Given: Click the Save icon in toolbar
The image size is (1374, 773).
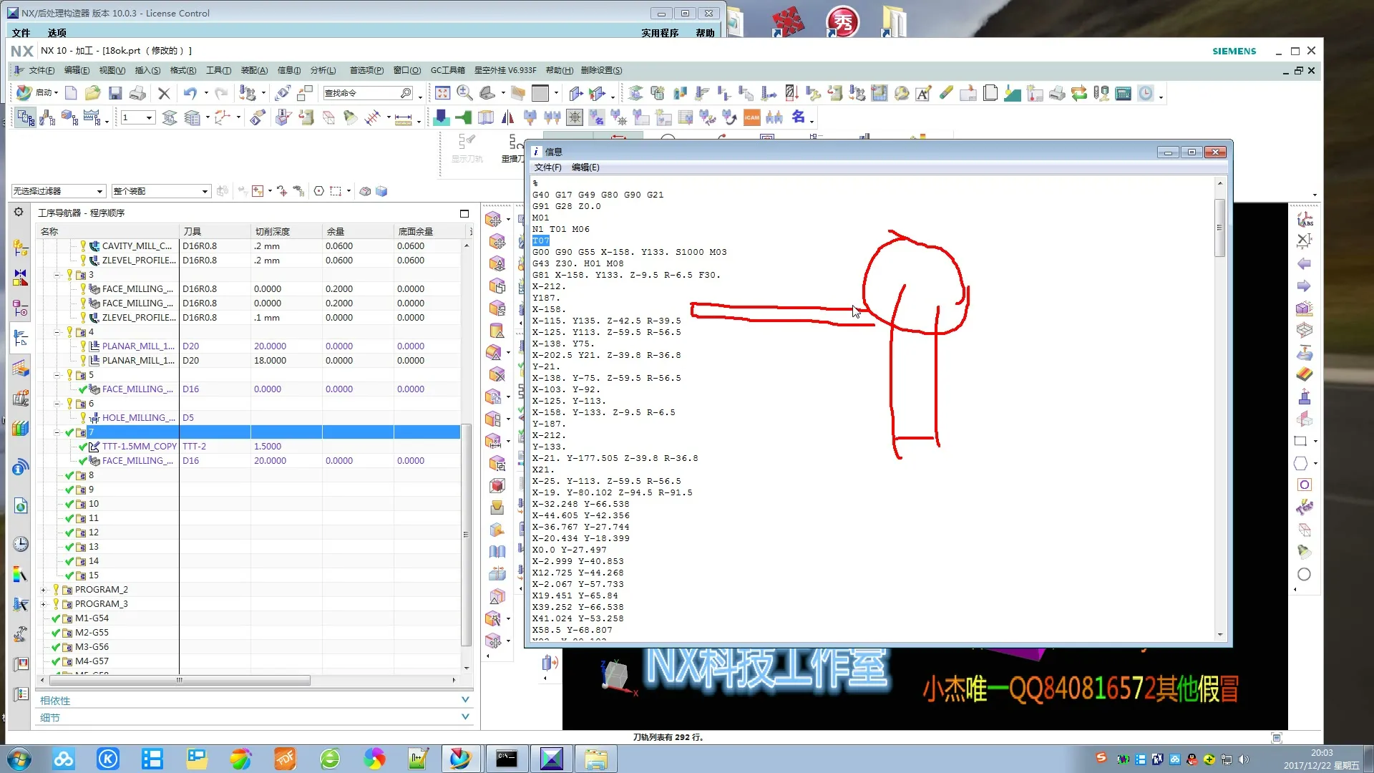Looking at the screenshot, I should pyautogui.click(x=114, y=94).
